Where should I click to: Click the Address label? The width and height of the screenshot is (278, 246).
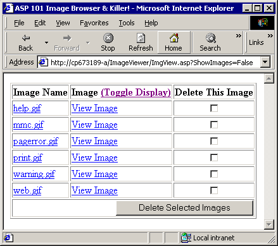pos(22,62)
